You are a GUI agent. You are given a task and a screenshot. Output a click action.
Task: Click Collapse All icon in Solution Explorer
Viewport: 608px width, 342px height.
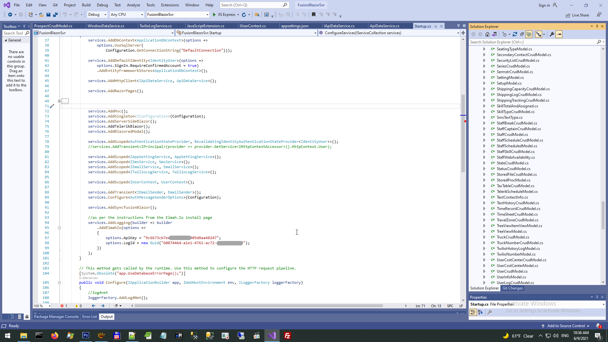522,34
